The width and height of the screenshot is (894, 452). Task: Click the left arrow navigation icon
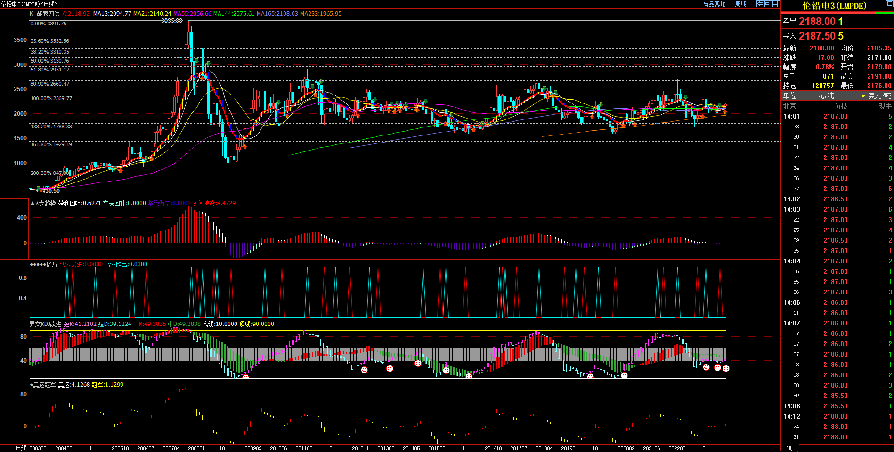tap(760, 4)
